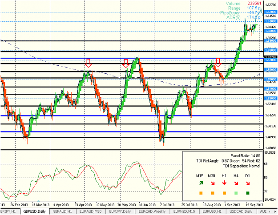278x215 pixels.
Task: Click the 1.54000 price level label
Action: tap(270, 88)
